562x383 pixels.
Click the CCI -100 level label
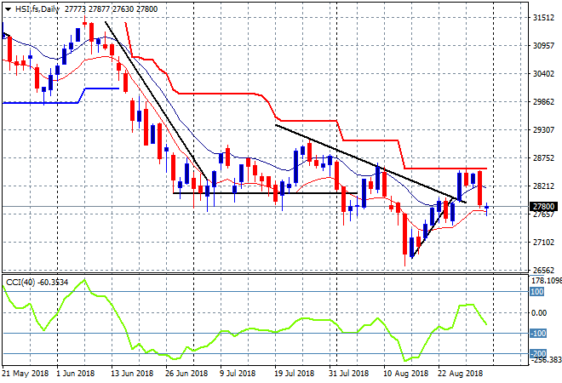tap(538, 333)
